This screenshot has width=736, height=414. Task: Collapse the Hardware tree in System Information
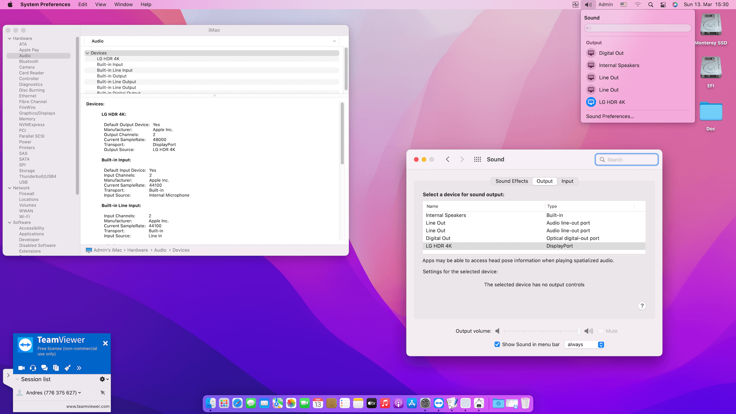tap(9, 38)
